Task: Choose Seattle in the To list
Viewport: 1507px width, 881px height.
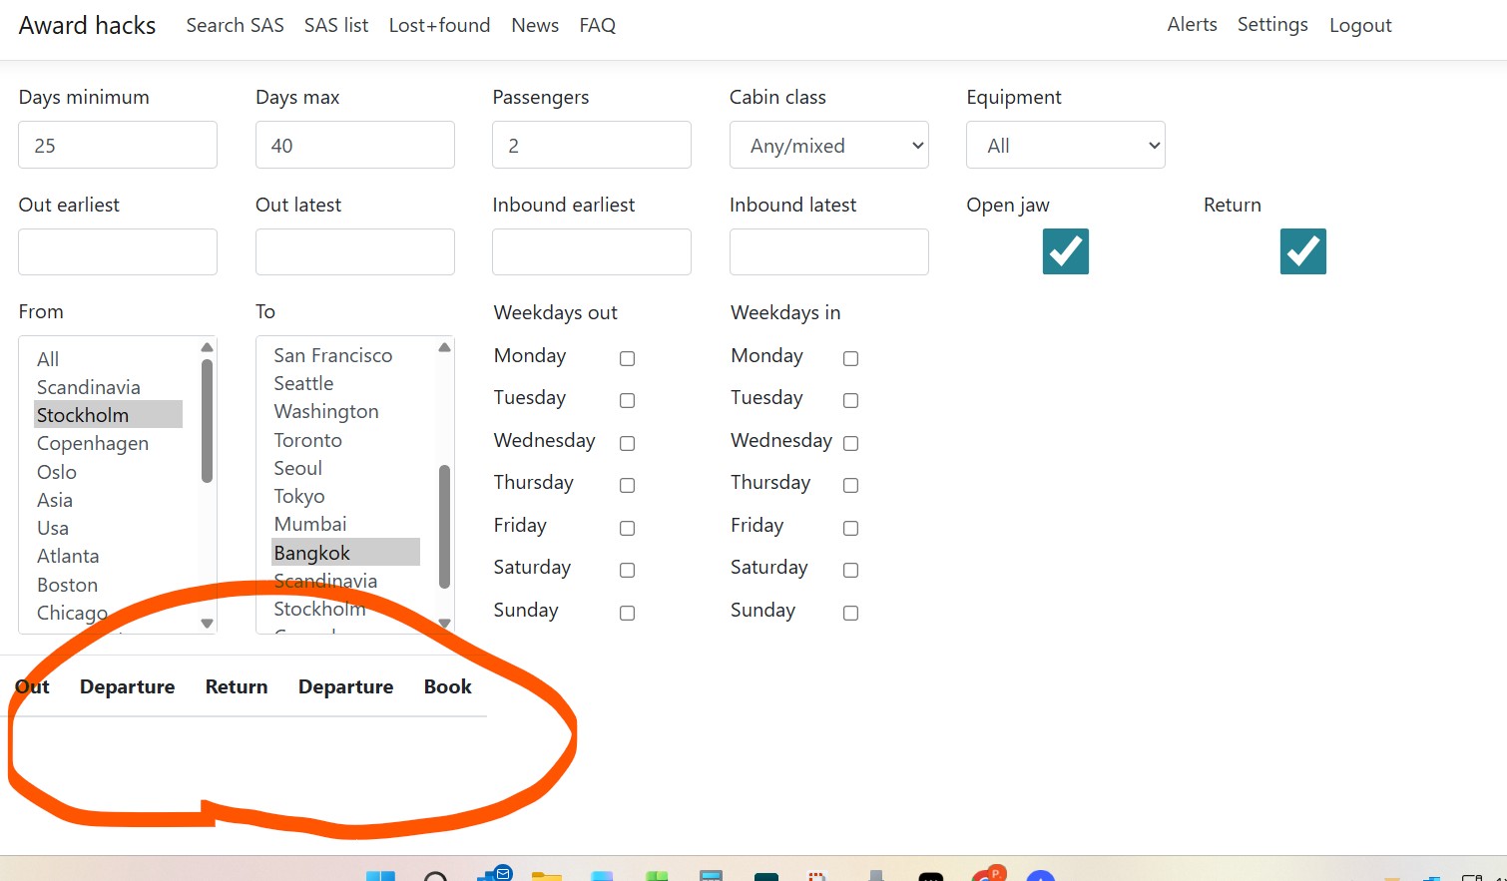Action: point(345,383)
